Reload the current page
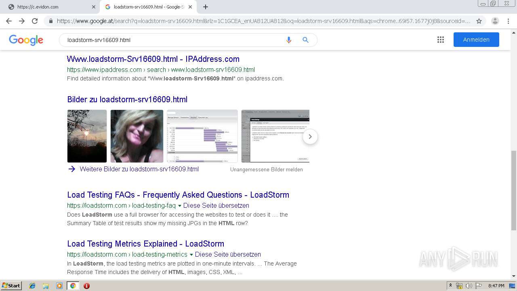Screen dimensions: 517x291 35,21
